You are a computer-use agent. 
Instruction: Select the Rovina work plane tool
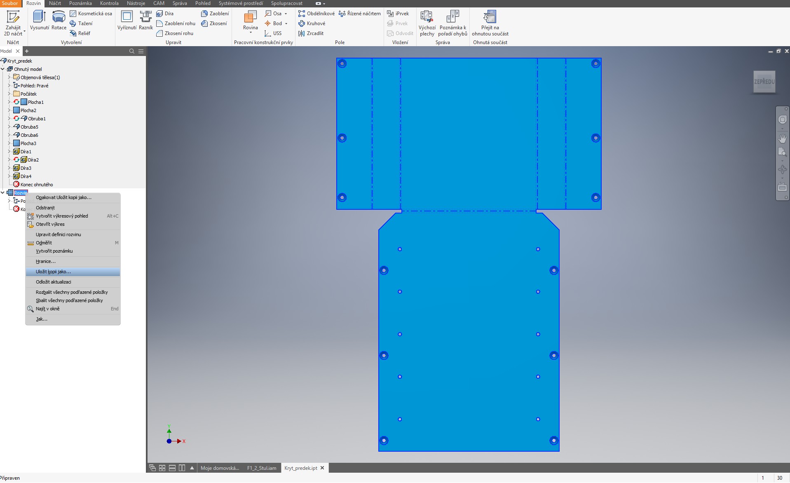(250, 17)
